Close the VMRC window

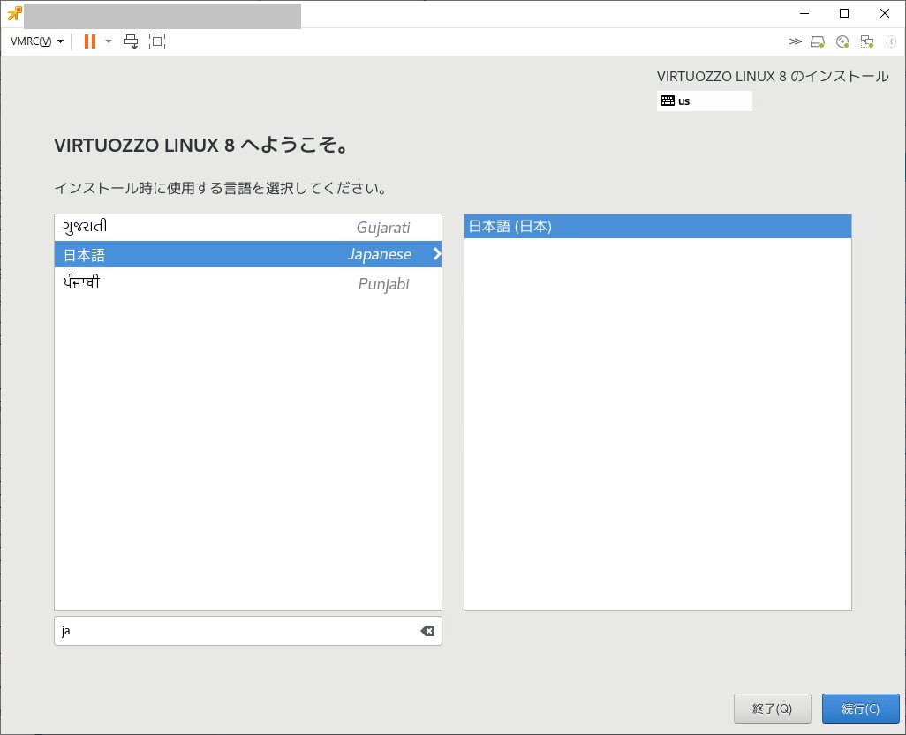(x=885, y=13)
